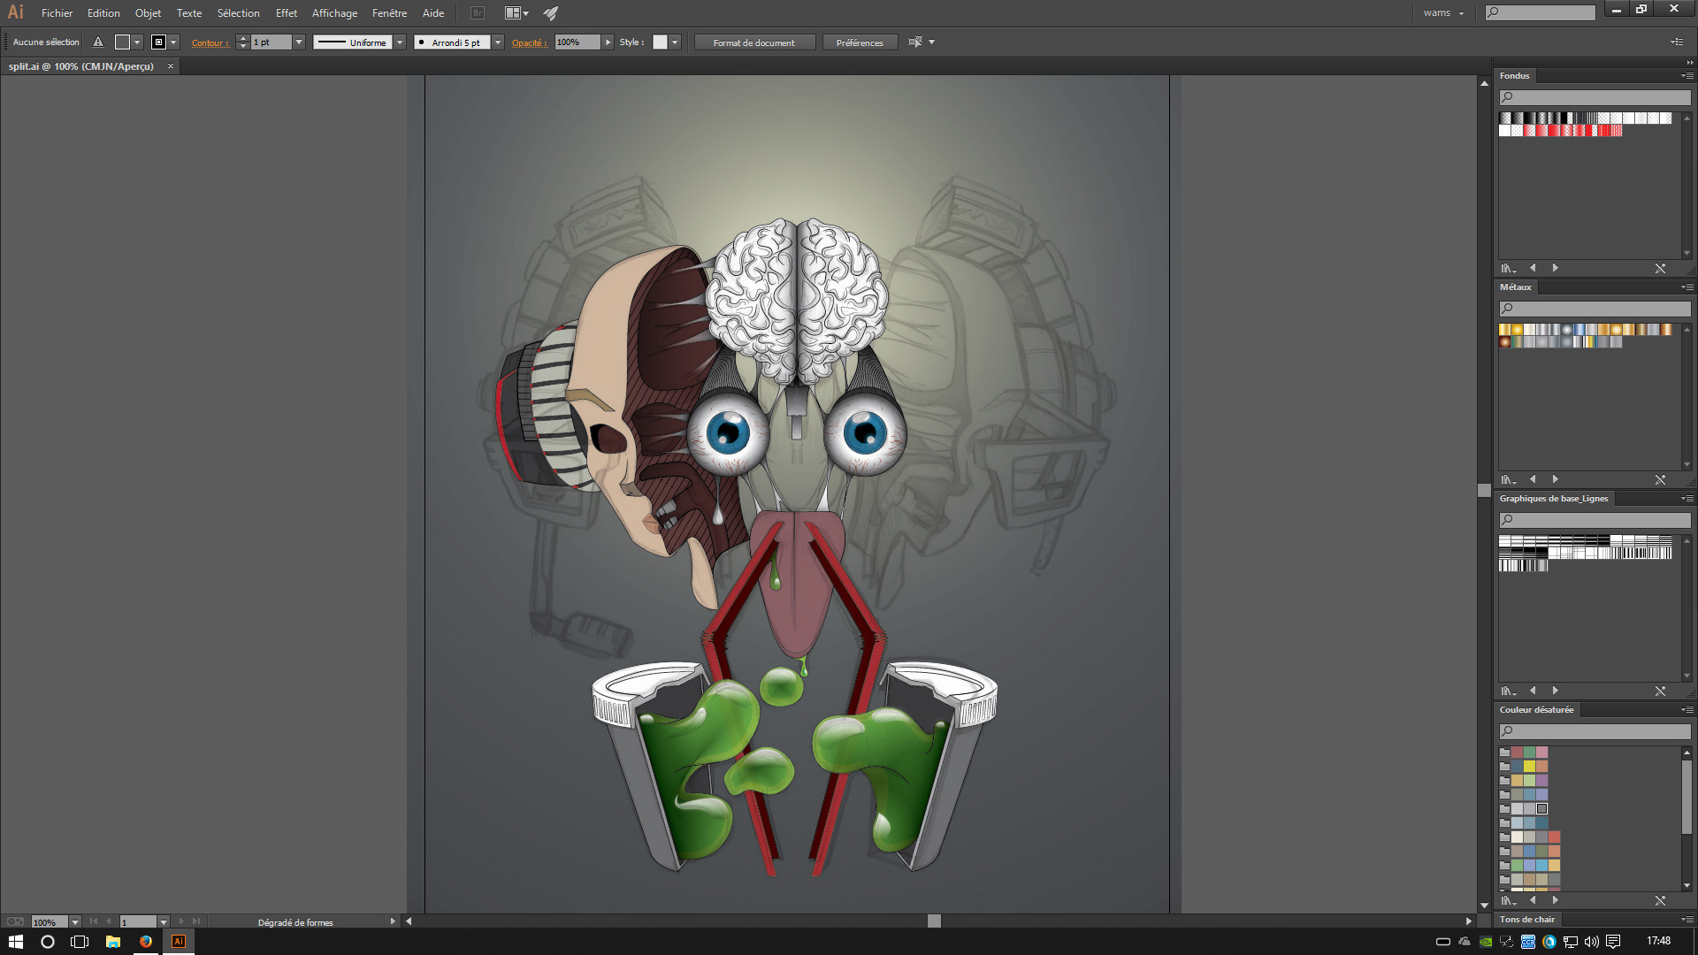The height and width of the screenshot is (955, 1698).
Task: Load next swatch library in Fondus panel
Action: click(x=1556, y=268)
